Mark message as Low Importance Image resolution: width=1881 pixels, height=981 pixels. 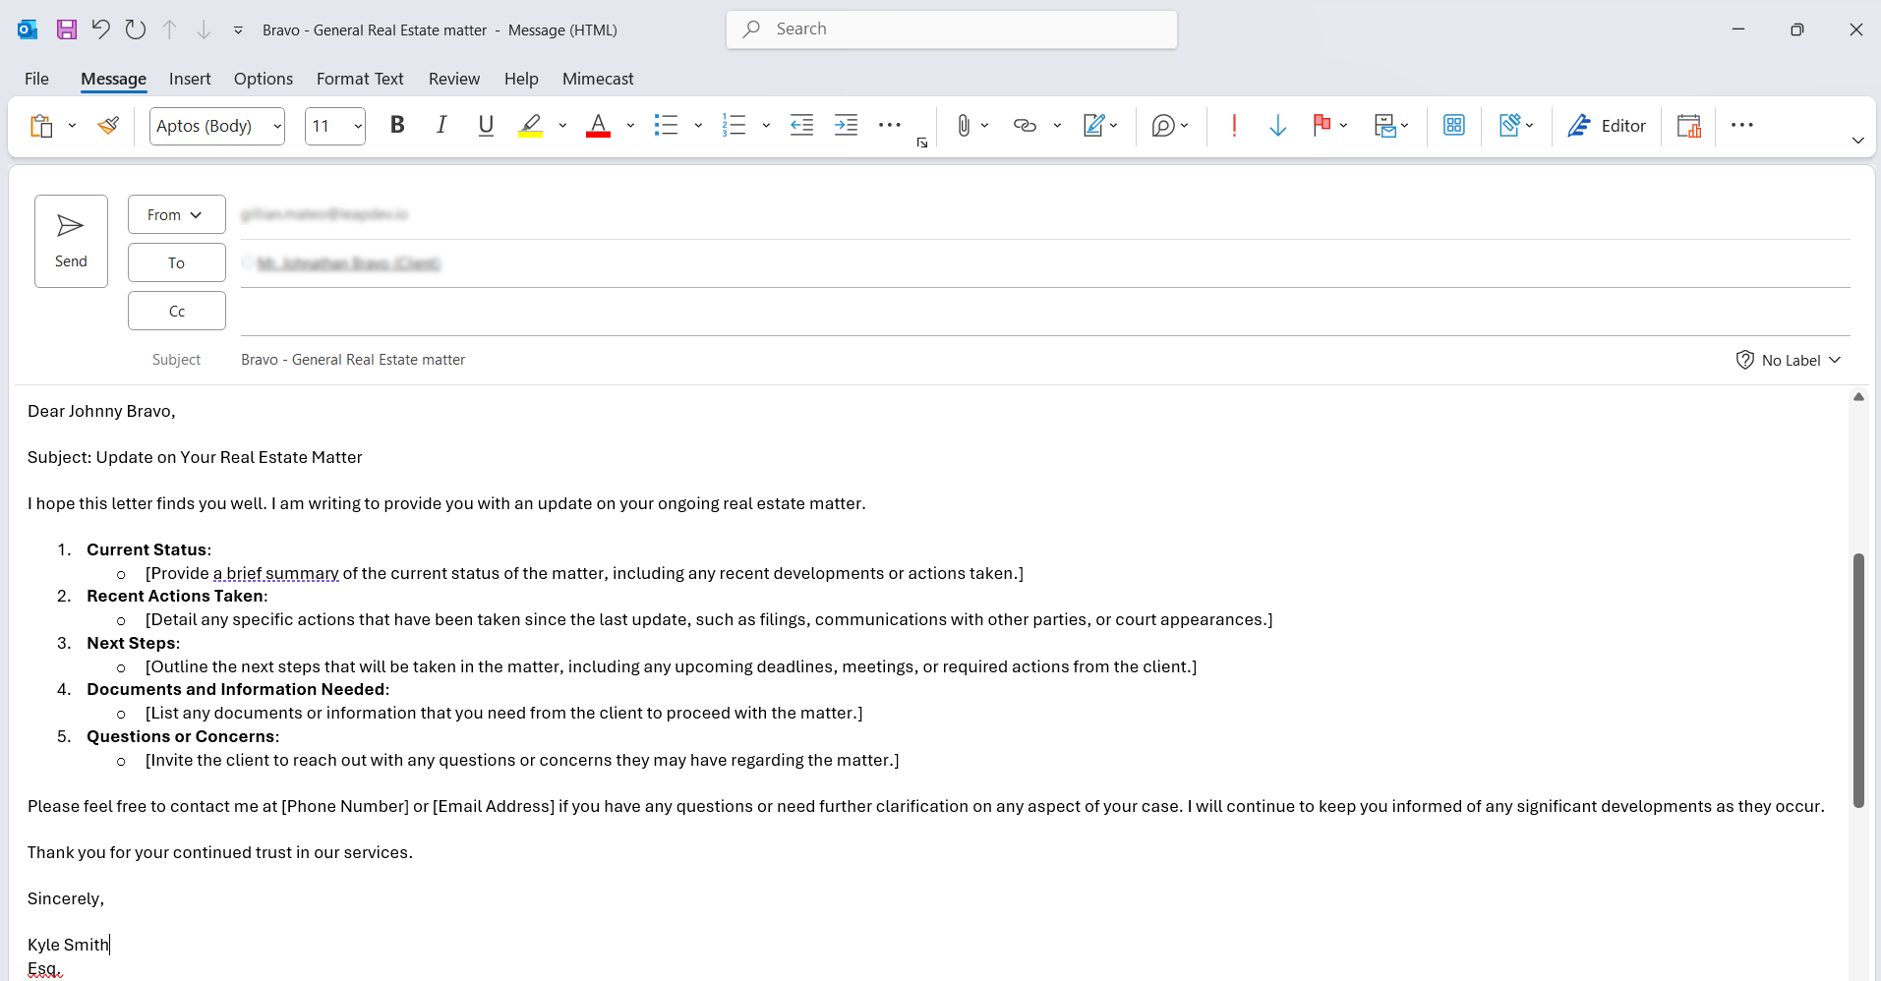point(1277,126)
